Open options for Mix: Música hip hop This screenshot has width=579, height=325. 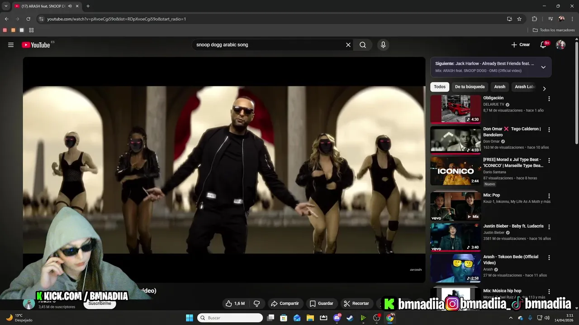coord(549,292)
